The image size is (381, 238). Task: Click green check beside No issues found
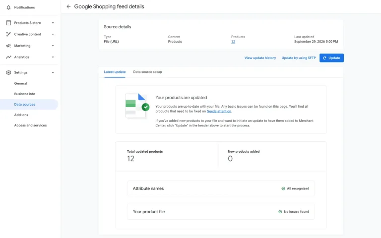point(280,212)
